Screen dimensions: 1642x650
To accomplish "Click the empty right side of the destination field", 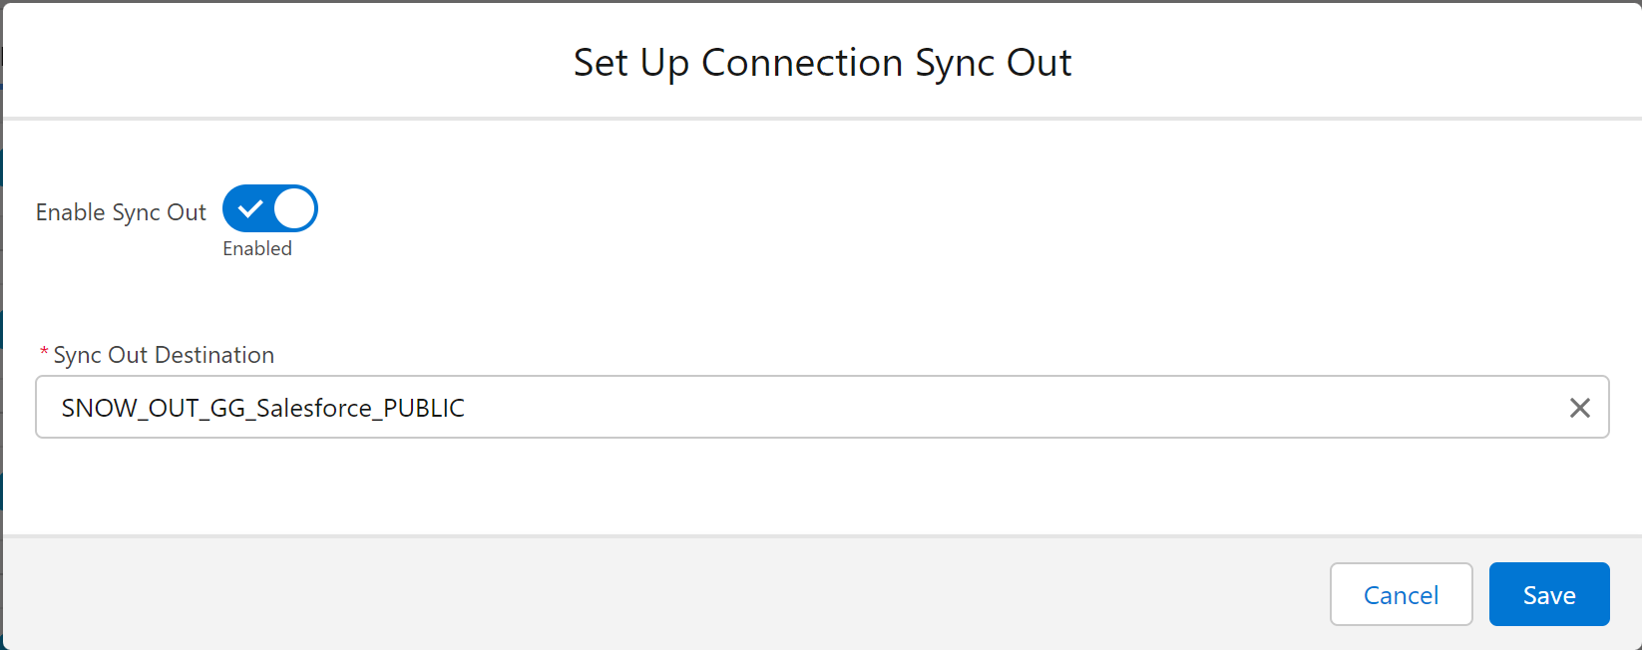I will (998, 407).
